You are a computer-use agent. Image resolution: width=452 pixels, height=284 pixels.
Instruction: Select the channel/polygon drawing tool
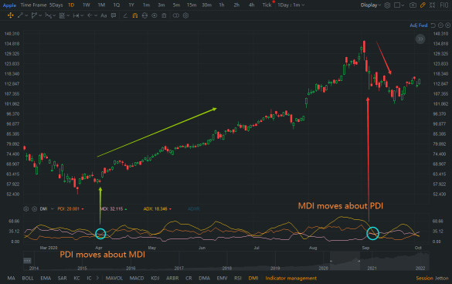(34, 15)
